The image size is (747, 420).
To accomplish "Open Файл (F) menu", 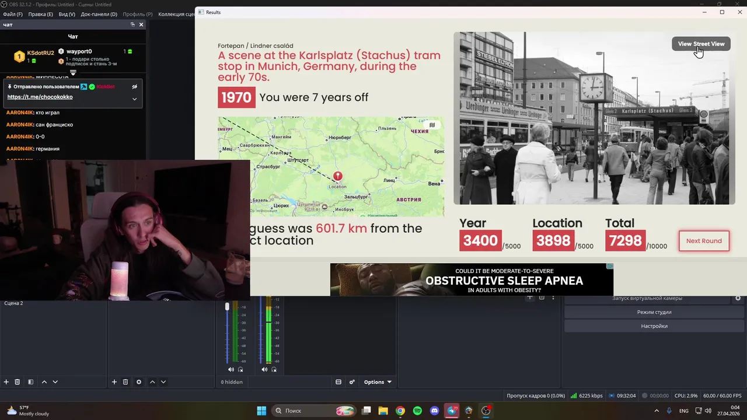I will [13, 14].
